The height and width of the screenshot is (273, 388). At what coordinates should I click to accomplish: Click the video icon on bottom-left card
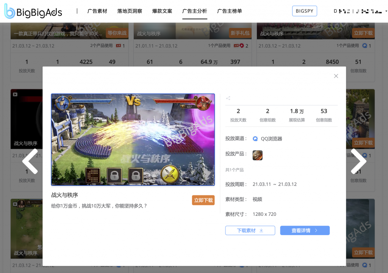coord(15,204)
